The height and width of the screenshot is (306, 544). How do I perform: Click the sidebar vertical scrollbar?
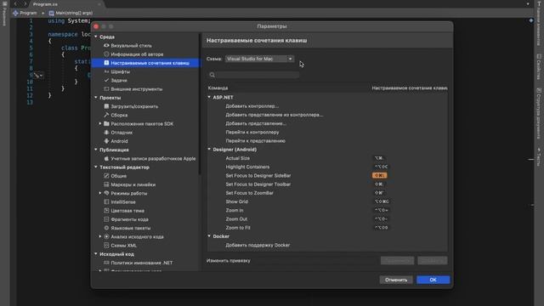click(x=200, y=104)
